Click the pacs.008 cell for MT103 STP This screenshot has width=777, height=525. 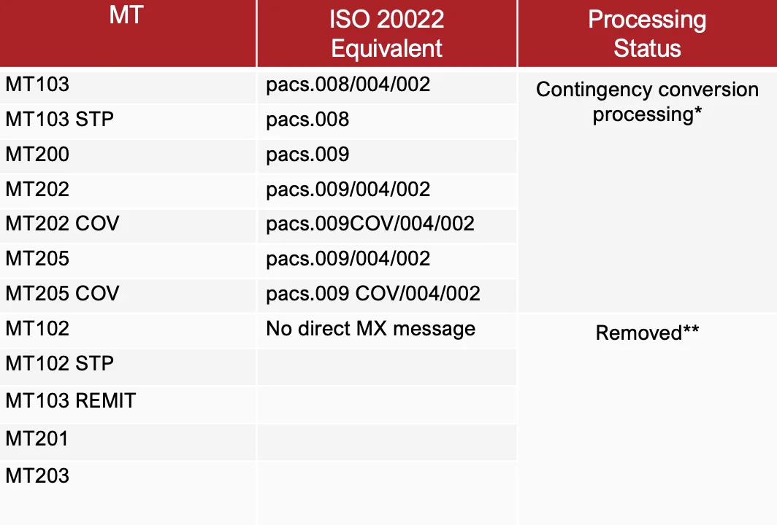[x=307, y=119]
